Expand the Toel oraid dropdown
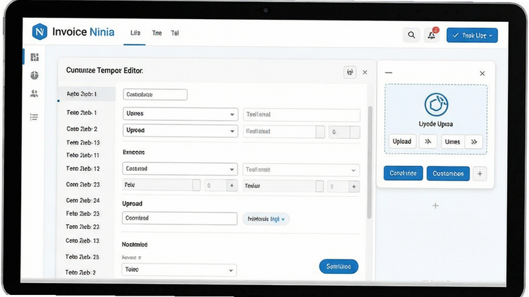The image size is (529, 297). (x=301, y=170)
